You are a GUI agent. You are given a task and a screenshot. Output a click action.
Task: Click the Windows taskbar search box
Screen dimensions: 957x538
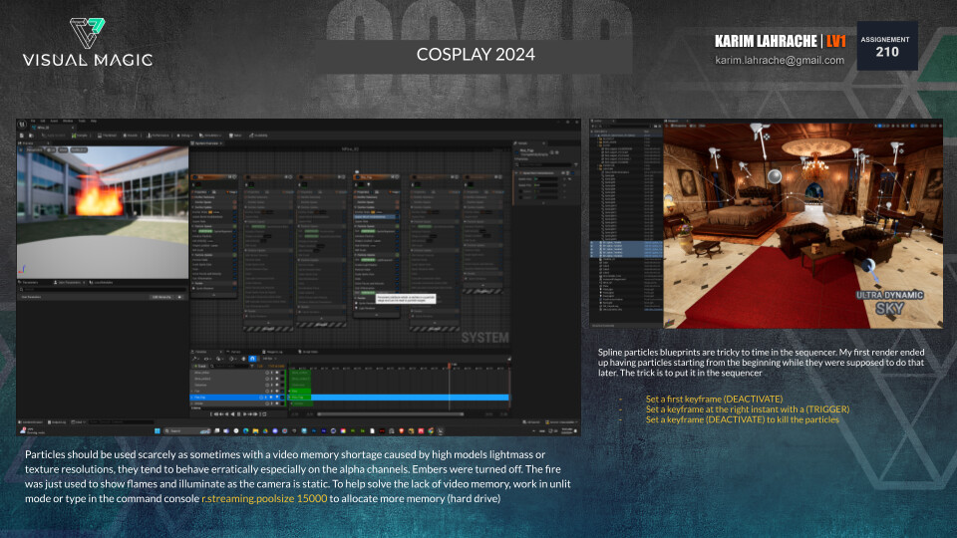click(x=187, y=431)
